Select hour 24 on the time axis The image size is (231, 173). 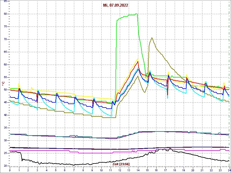229,170
